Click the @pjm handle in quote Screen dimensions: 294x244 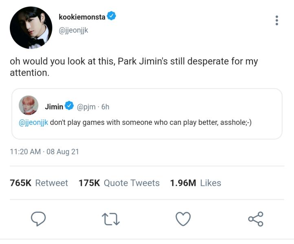[86, 107]
